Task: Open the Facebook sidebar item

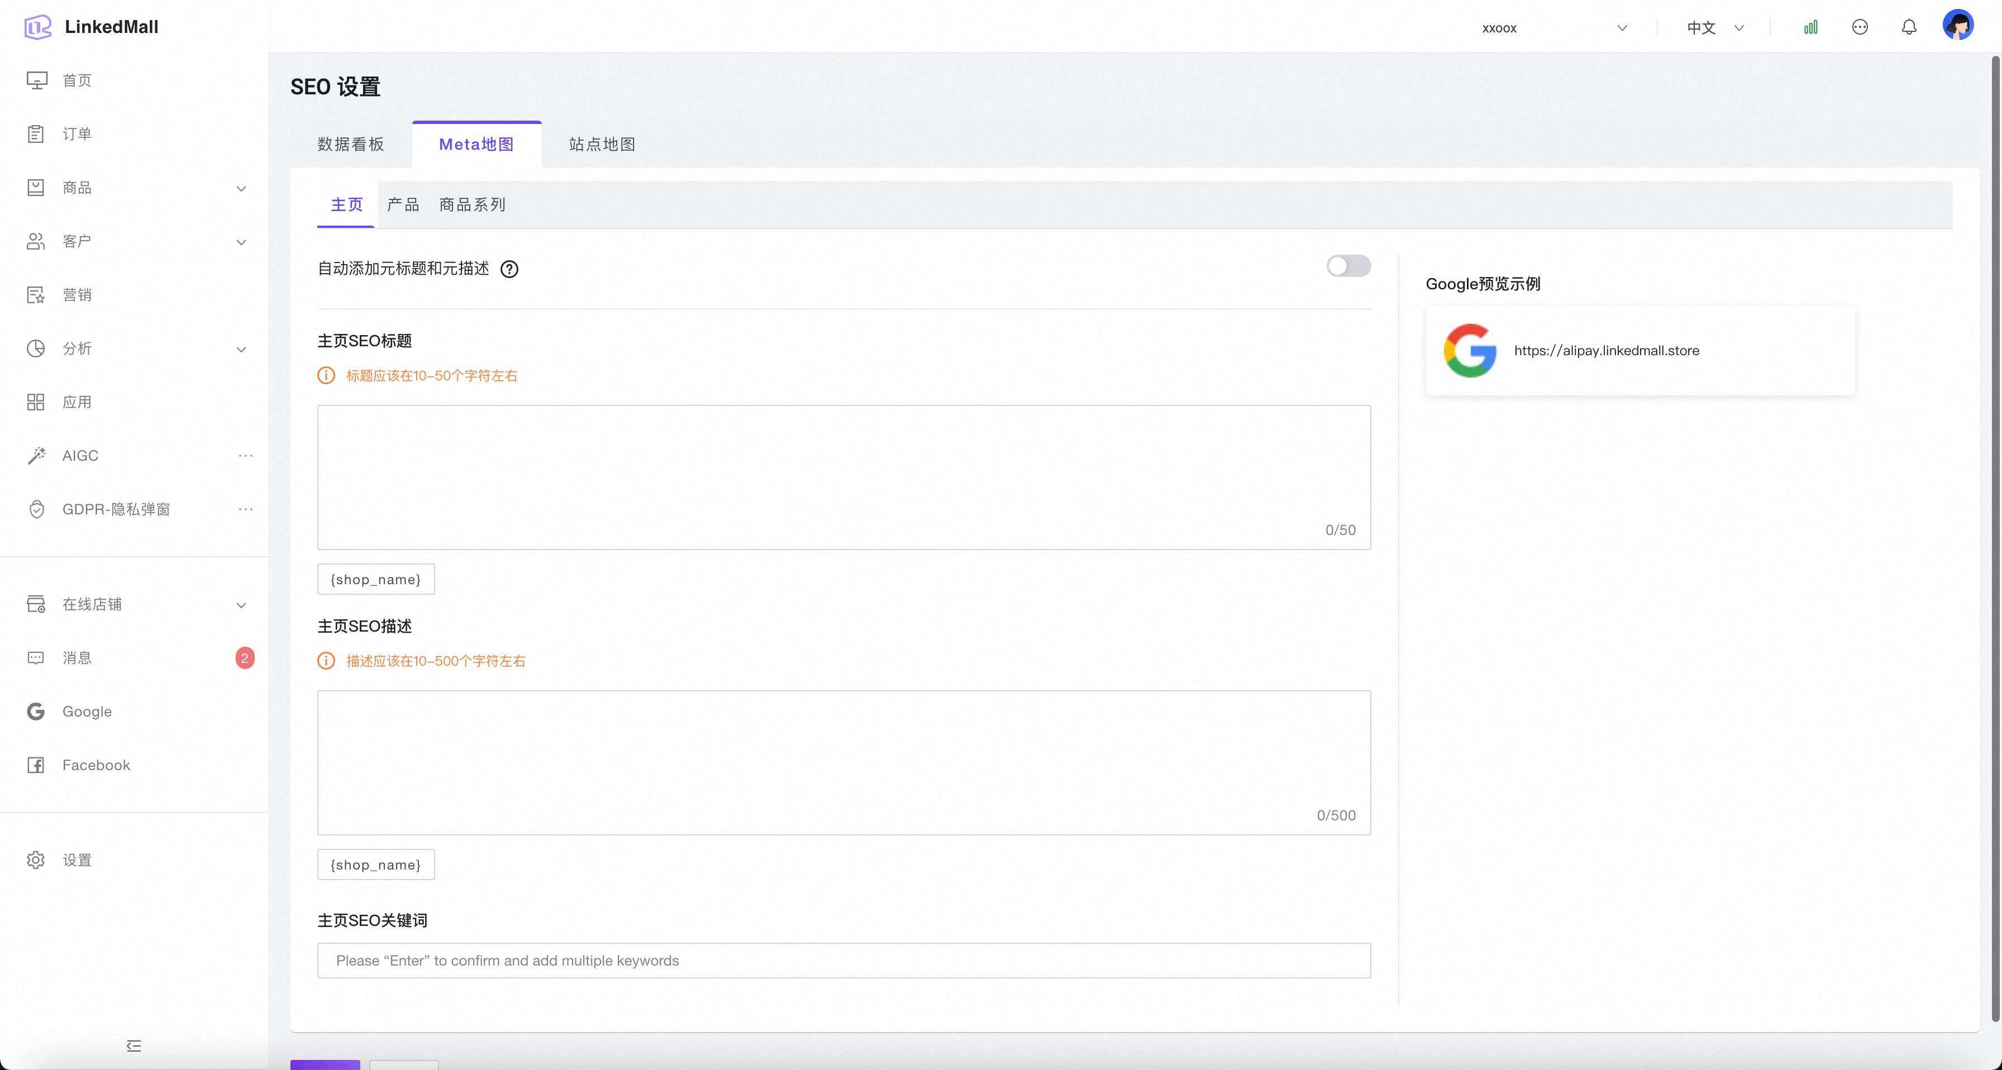Action: coord(96,766)
